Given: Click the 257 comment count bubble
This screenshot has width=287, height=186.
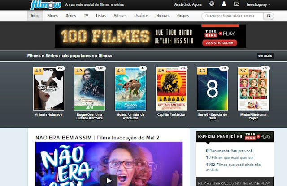Looking at the screenshot, I should [x=60, y=68].
